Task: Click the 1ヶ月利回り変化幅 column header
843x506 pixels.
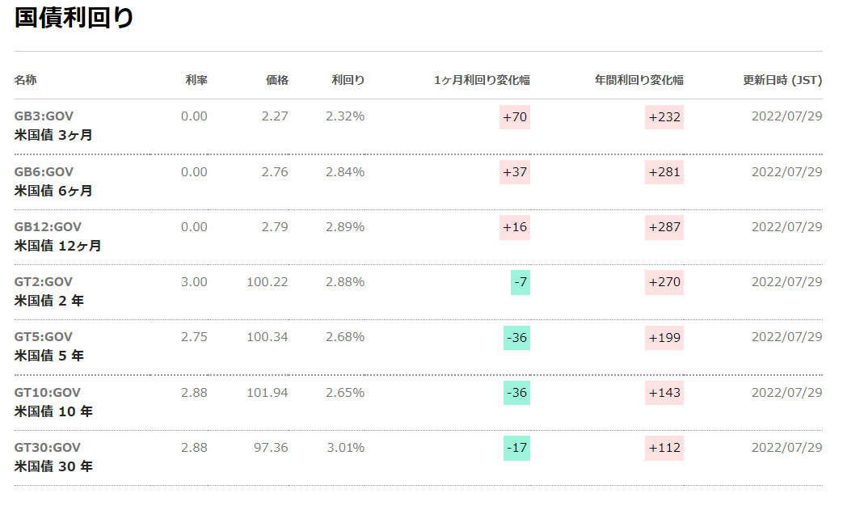Action: pyautogui.click(x=482, y=80)
